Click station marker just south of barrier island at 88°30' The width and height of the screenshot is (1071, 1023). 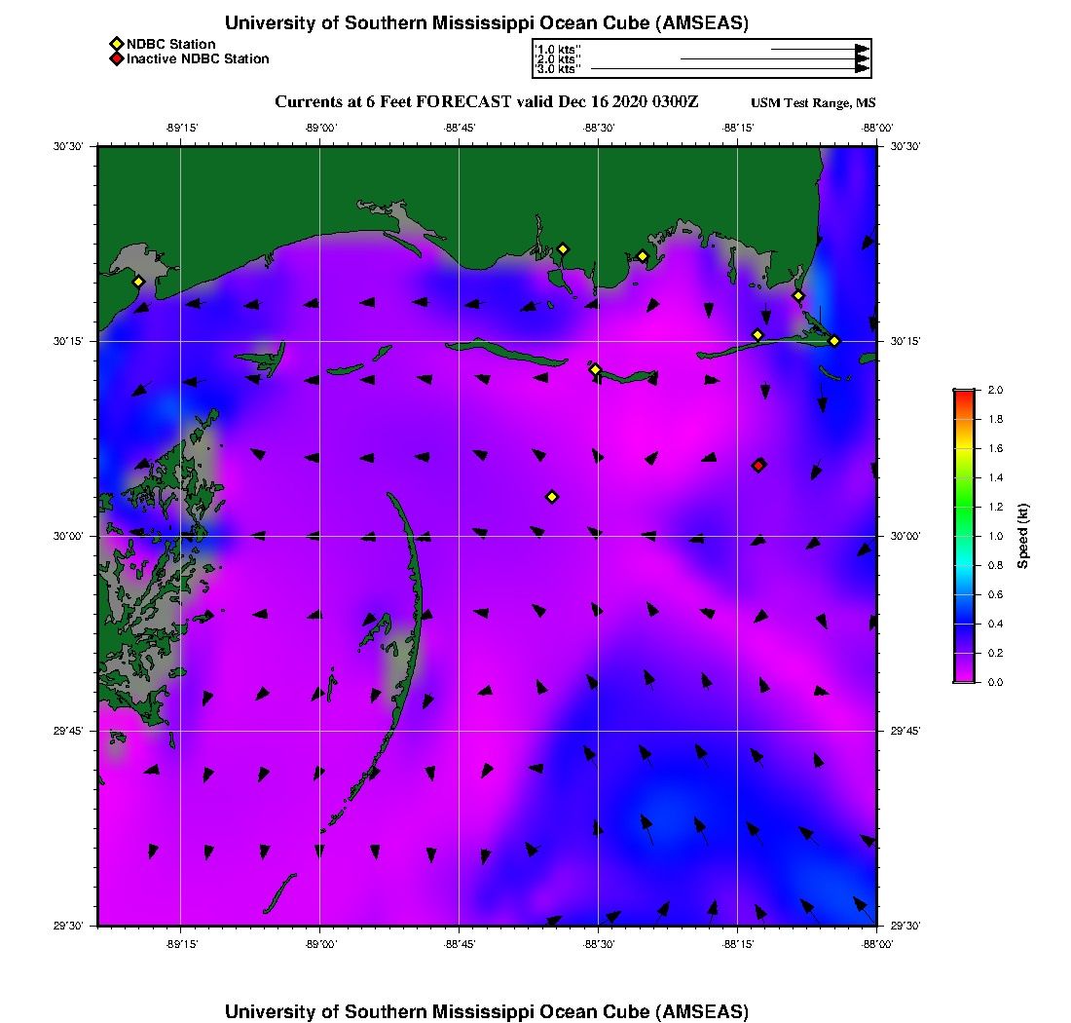tap(596, 369)
